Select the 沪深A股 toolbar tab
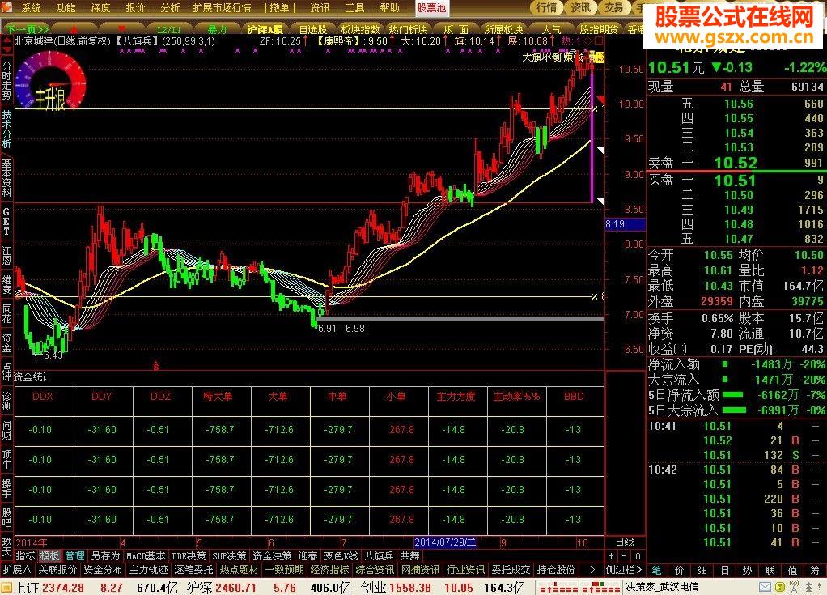This screenshot has height=595, width=827. (265, 29)
